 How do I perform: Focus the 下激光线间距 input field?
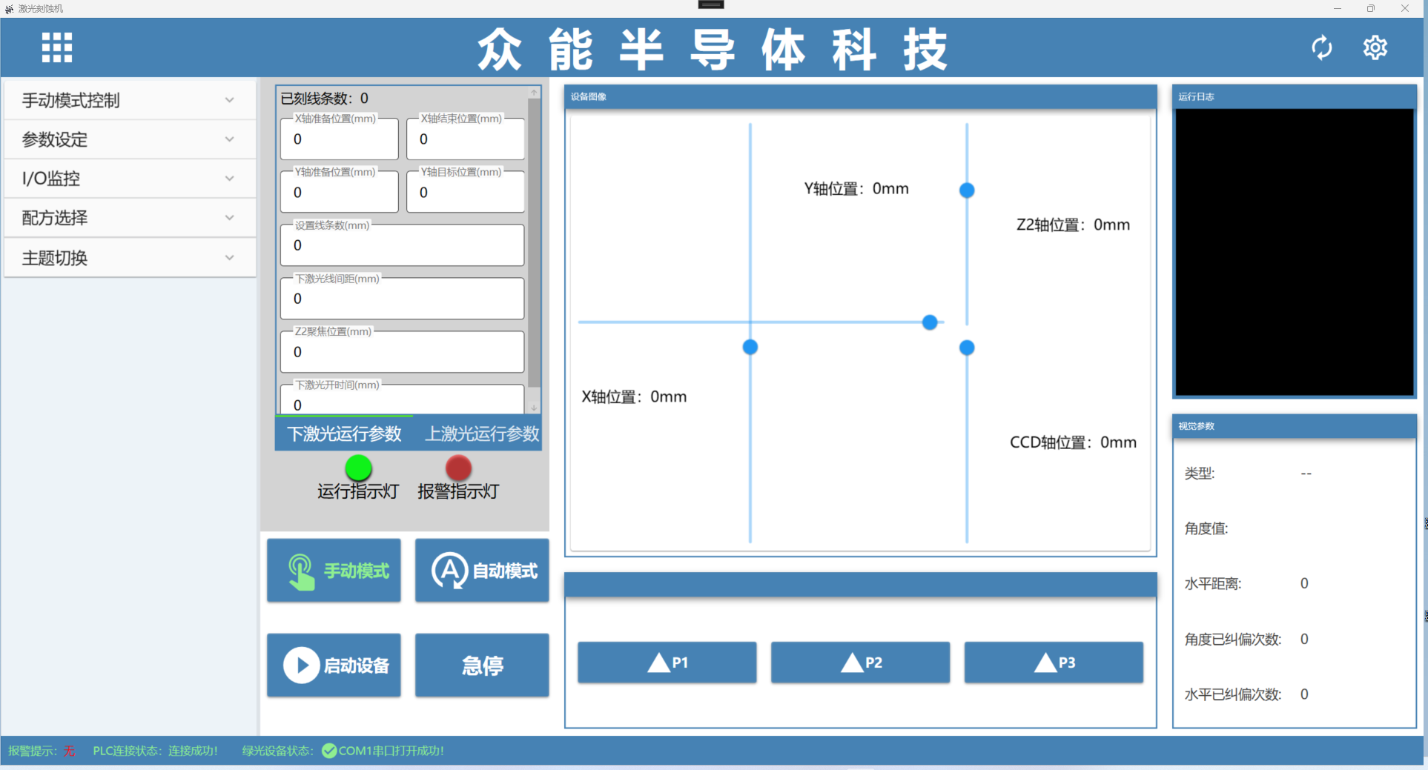[x=403, y=299]
